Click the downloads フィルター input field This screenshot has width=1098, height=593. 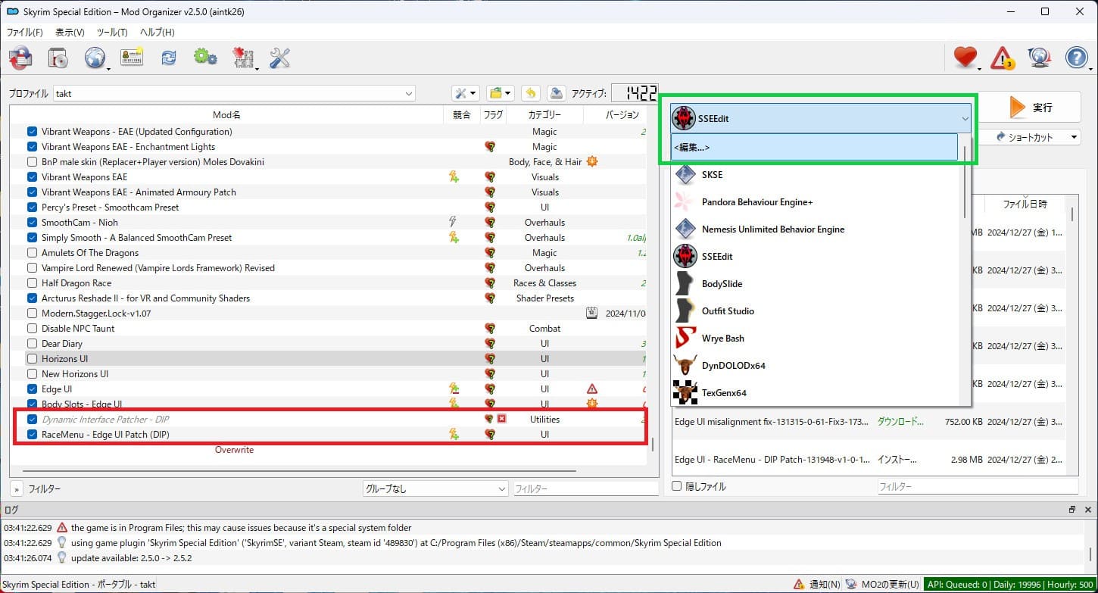click(978, 487)
